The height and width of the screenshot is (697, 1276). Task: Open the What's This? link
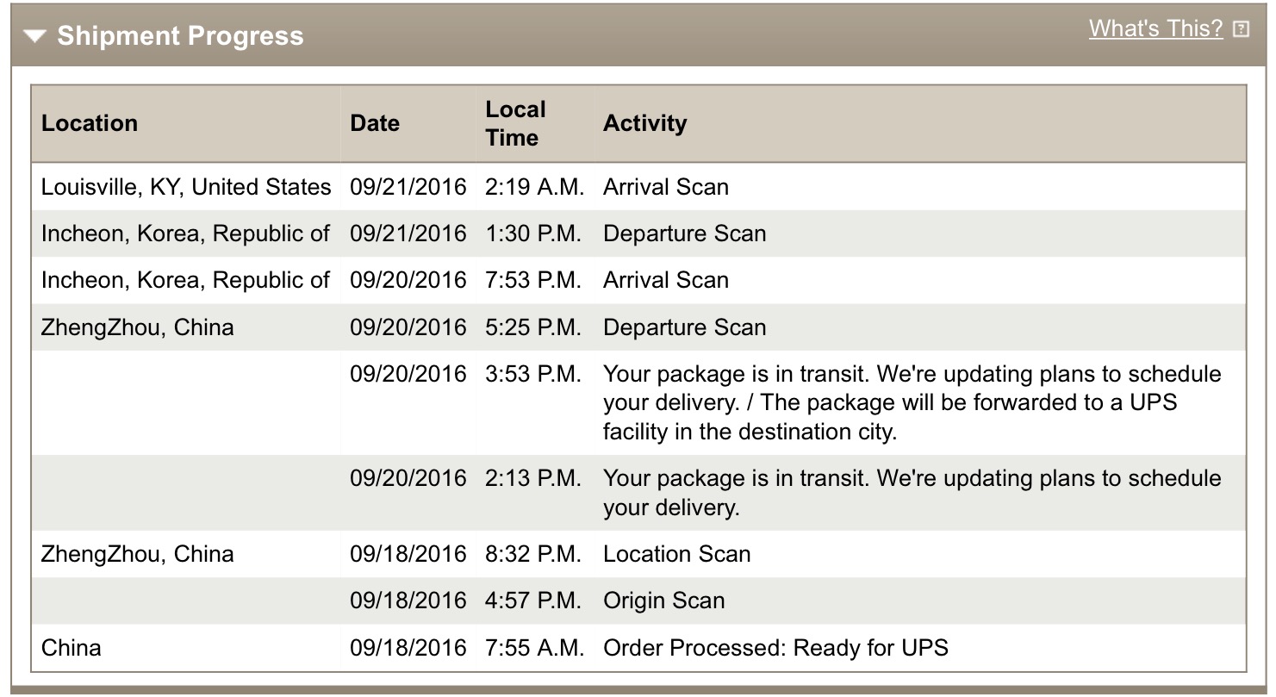(x=1155, y=28)
